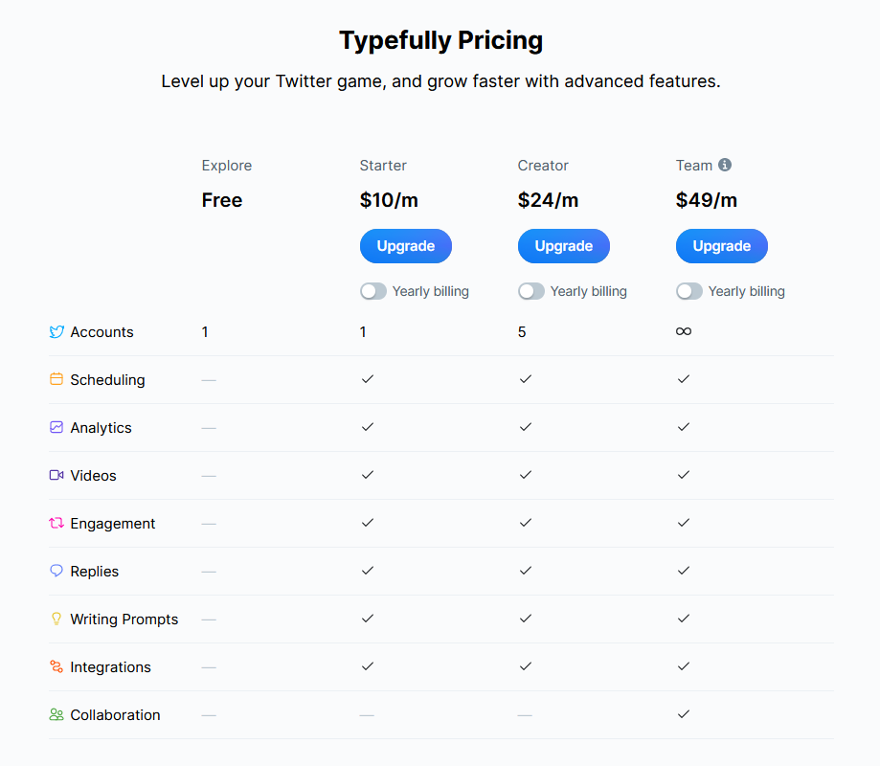880x766 pixels.
Task: Click Upgrade for the $49/m Team plan
Action: 722,246
